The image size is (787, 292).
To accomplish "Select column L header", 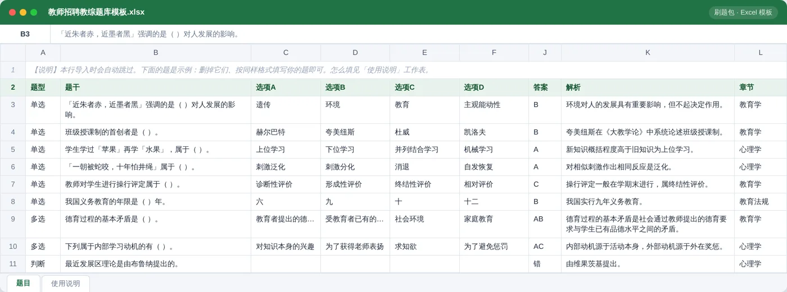I will (x=761, y=53).
